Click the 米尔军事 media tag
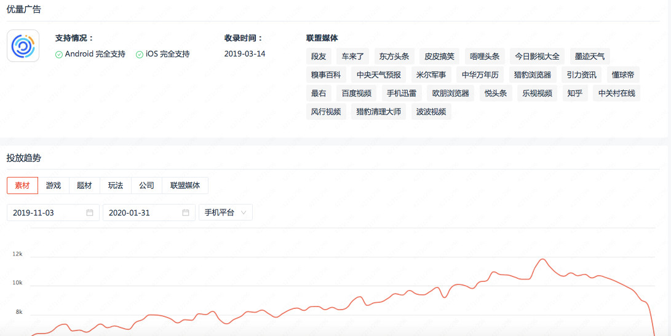Screen dimensions: 671x336 coord(431,75)
